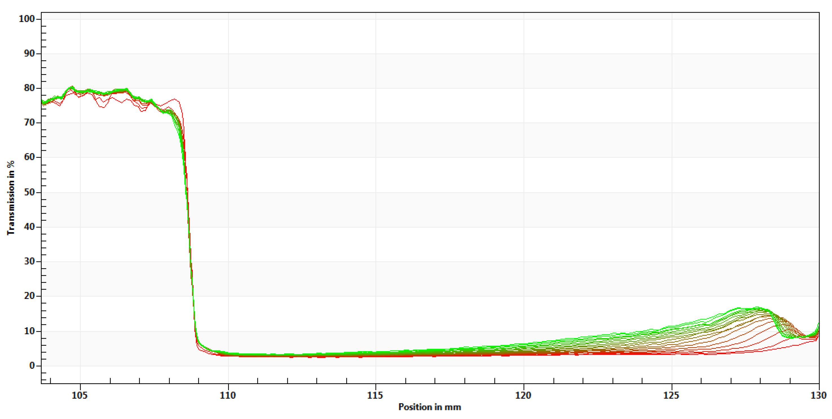Click the 50 label on the y-axis
This screenshot has height=419, width=832.
point(29,192)
